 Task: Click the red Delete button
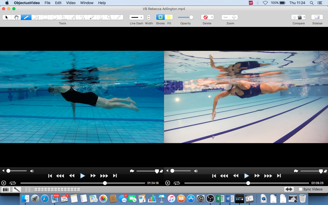[x=206, y=17]
